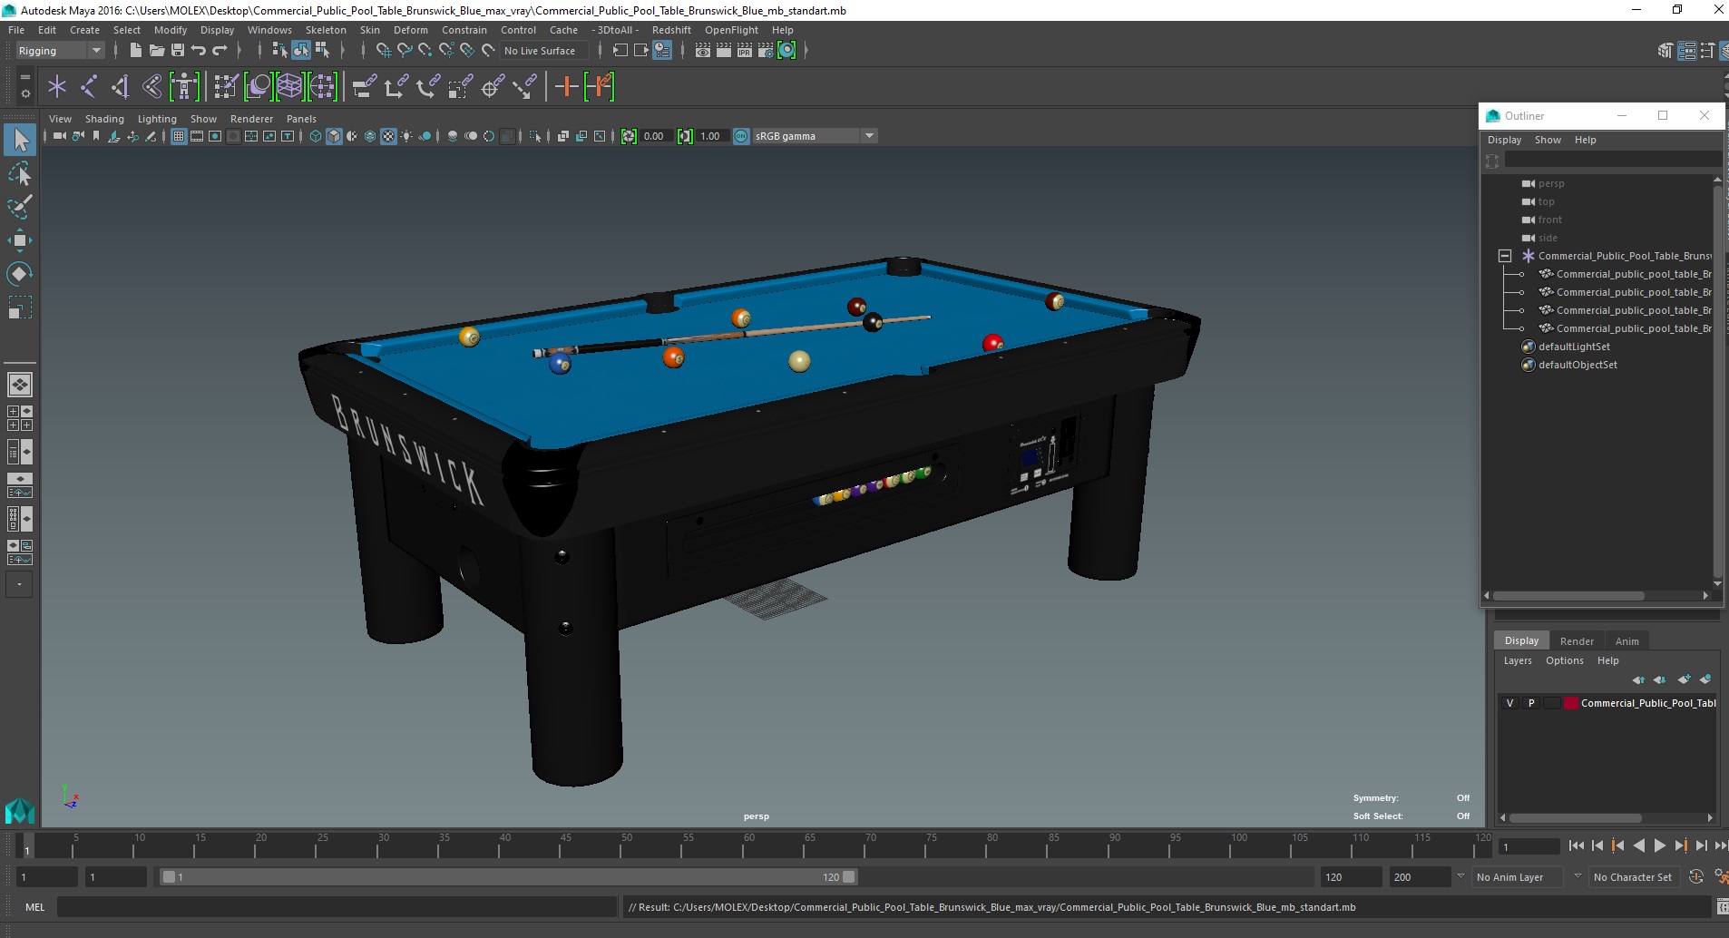The height and width of the screenshot is (938, 1729).
Task: Click the MEL command input field
Action: 337,907
